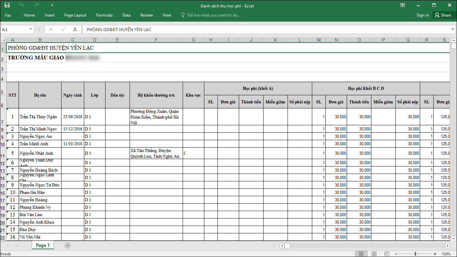The image size is (457, 257).
Task: Undo the last action
Action: click(x=22, y=5)
